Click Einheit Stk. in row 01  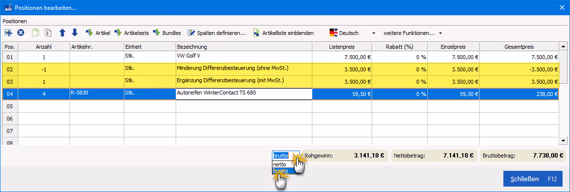click(x=150, y=57)
